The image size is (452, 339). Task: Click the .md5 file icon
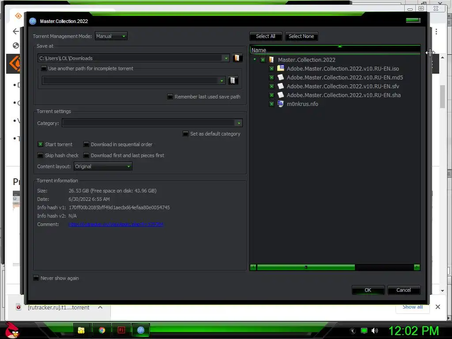(280, 77)
